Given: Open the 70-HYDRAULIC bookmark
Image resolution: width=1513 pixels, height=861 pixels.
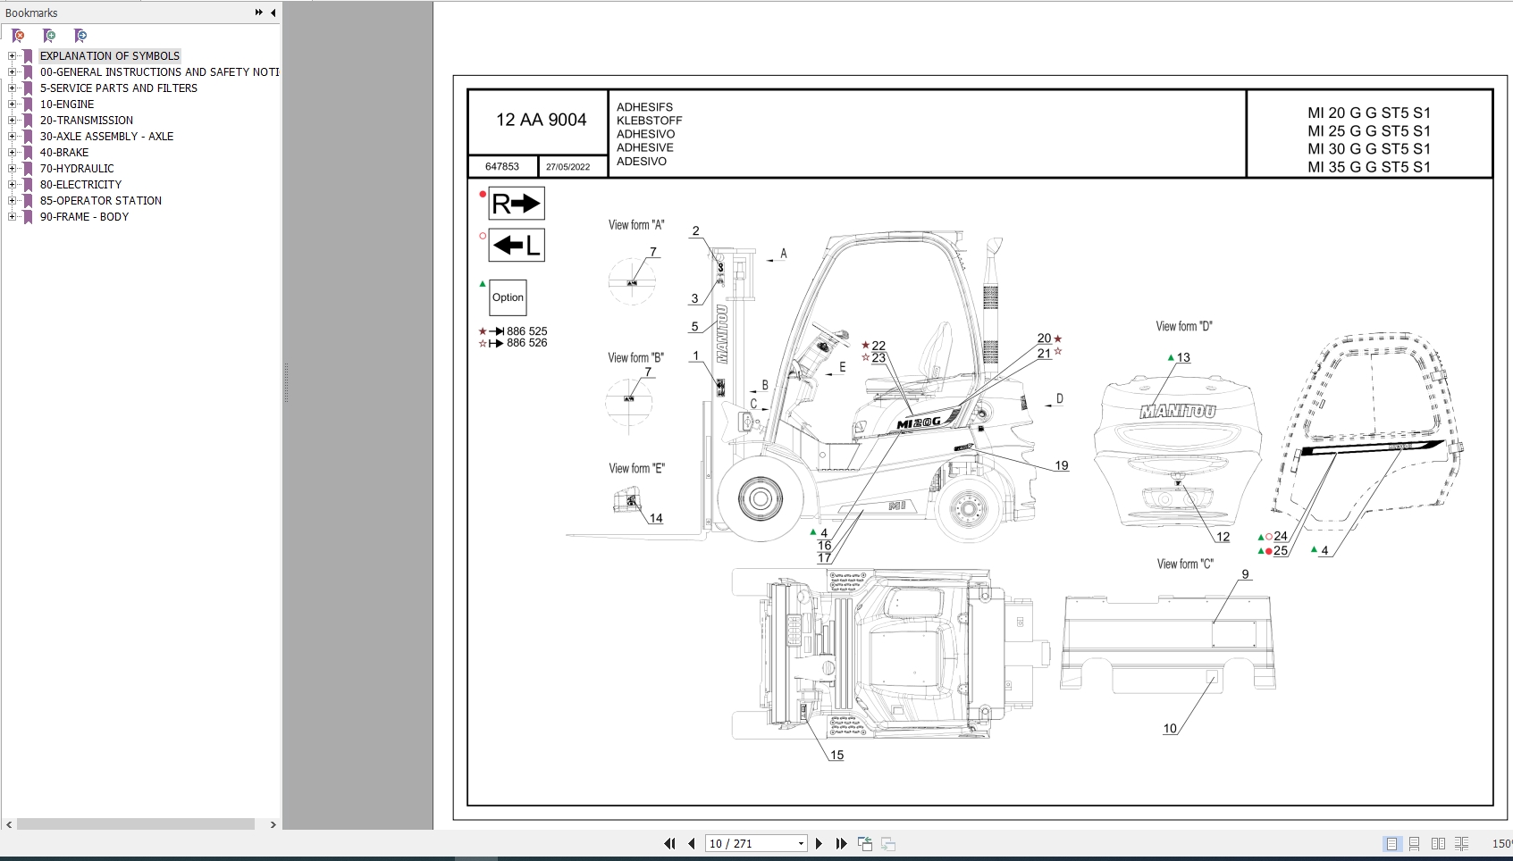Looking at the screenshot, I should pos(77,168).
